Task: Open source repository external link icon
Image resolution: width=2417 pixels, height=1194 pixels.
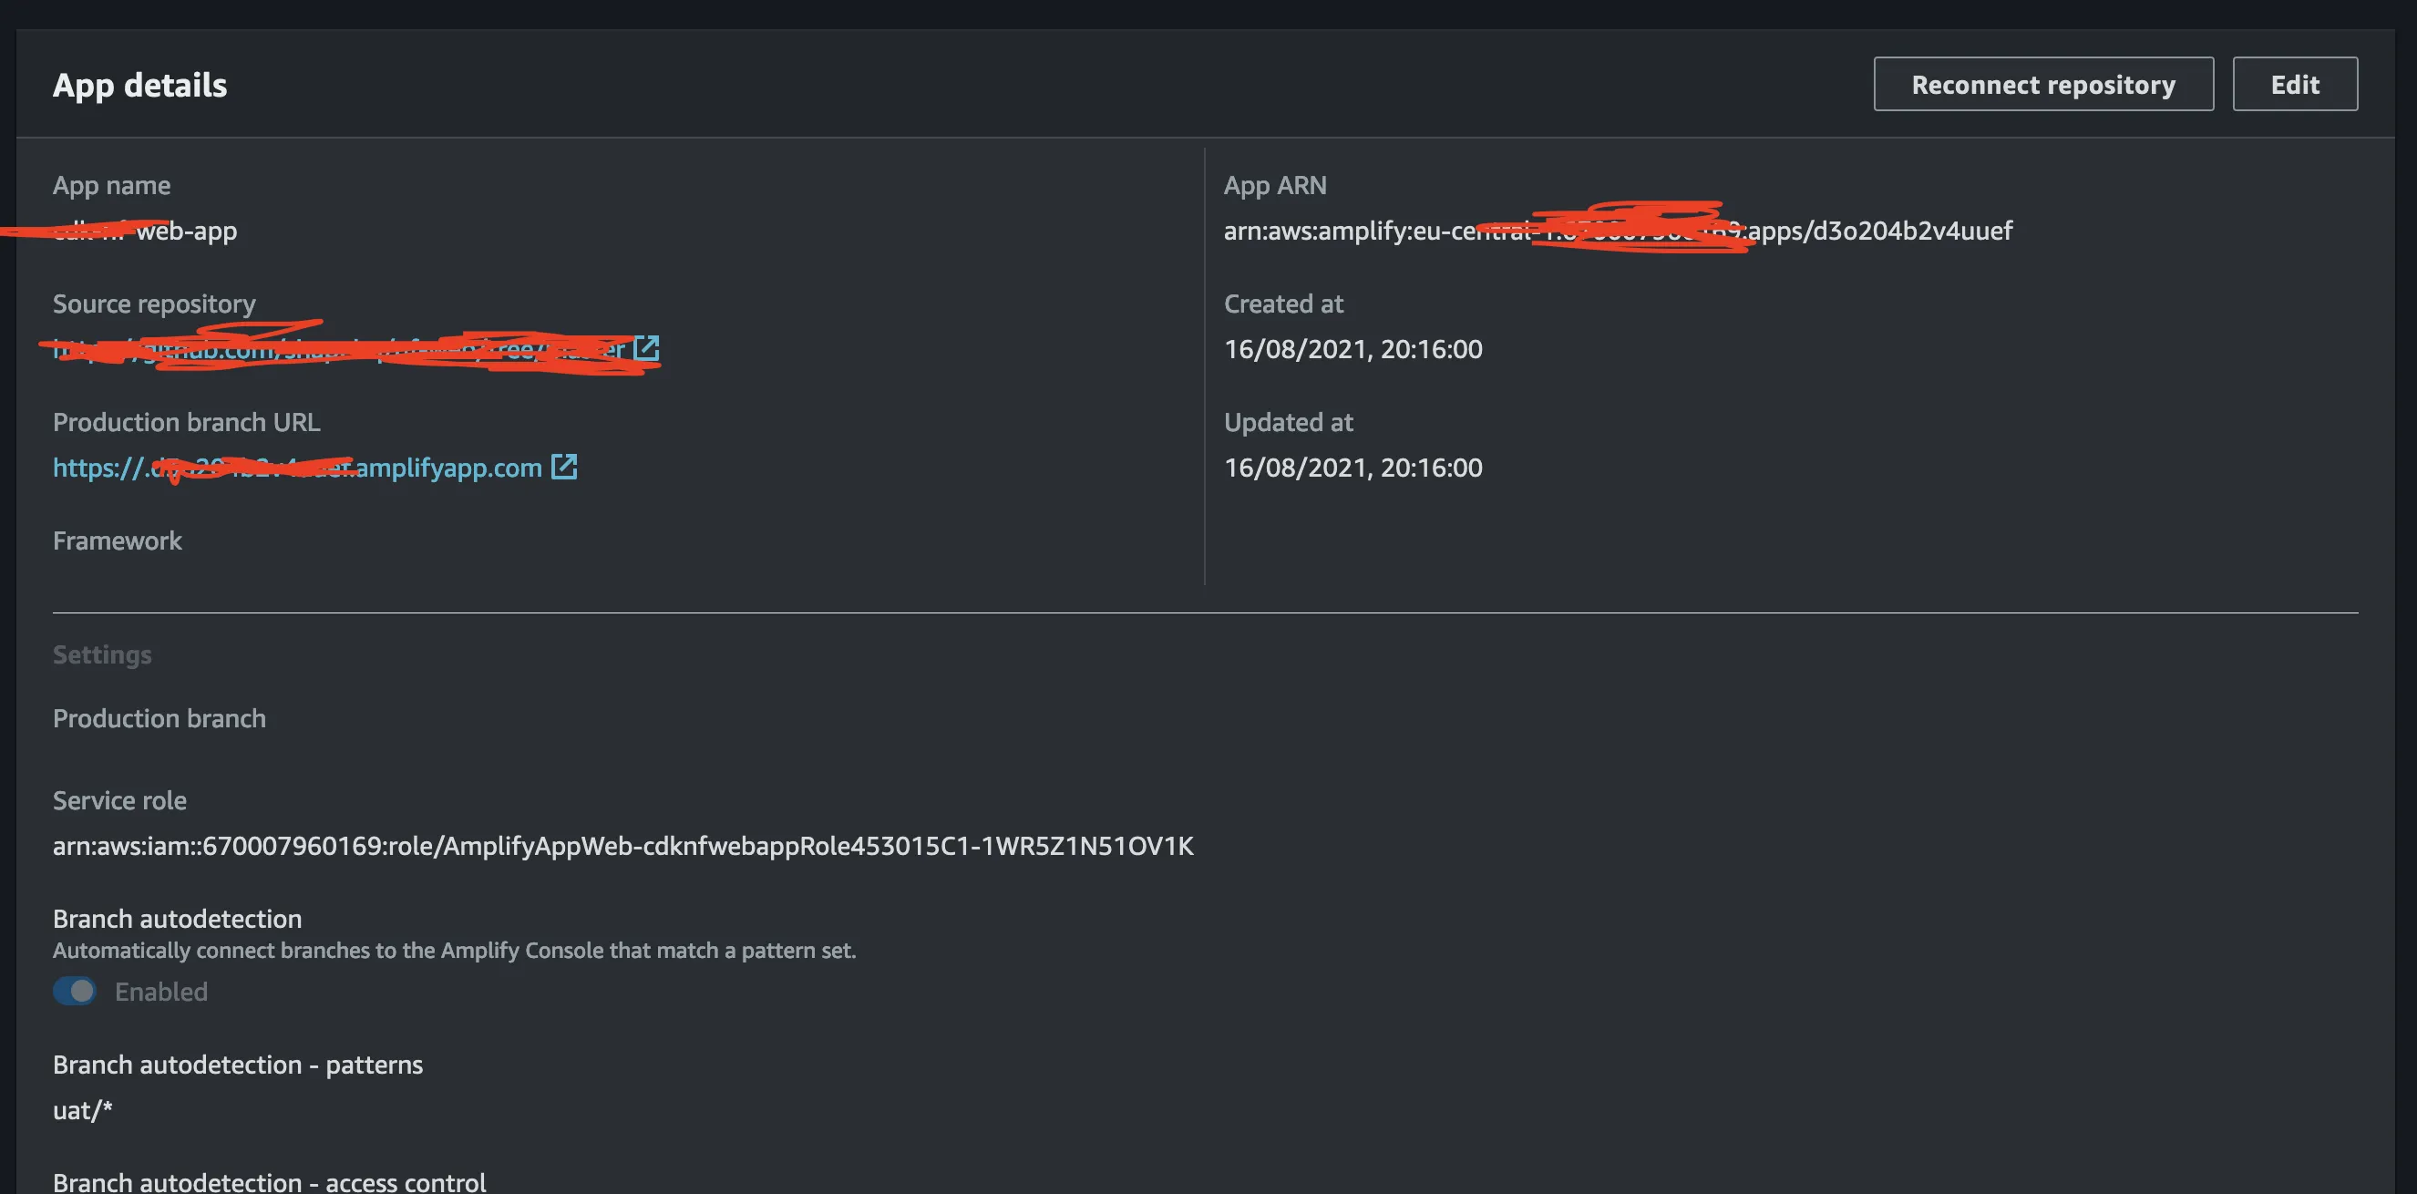Action: (645, 348)
